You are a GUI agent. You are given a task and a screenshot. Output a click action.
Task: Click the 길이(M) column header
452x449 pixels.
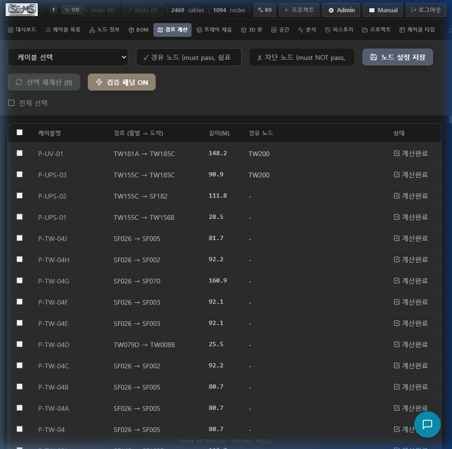point(219,133)
